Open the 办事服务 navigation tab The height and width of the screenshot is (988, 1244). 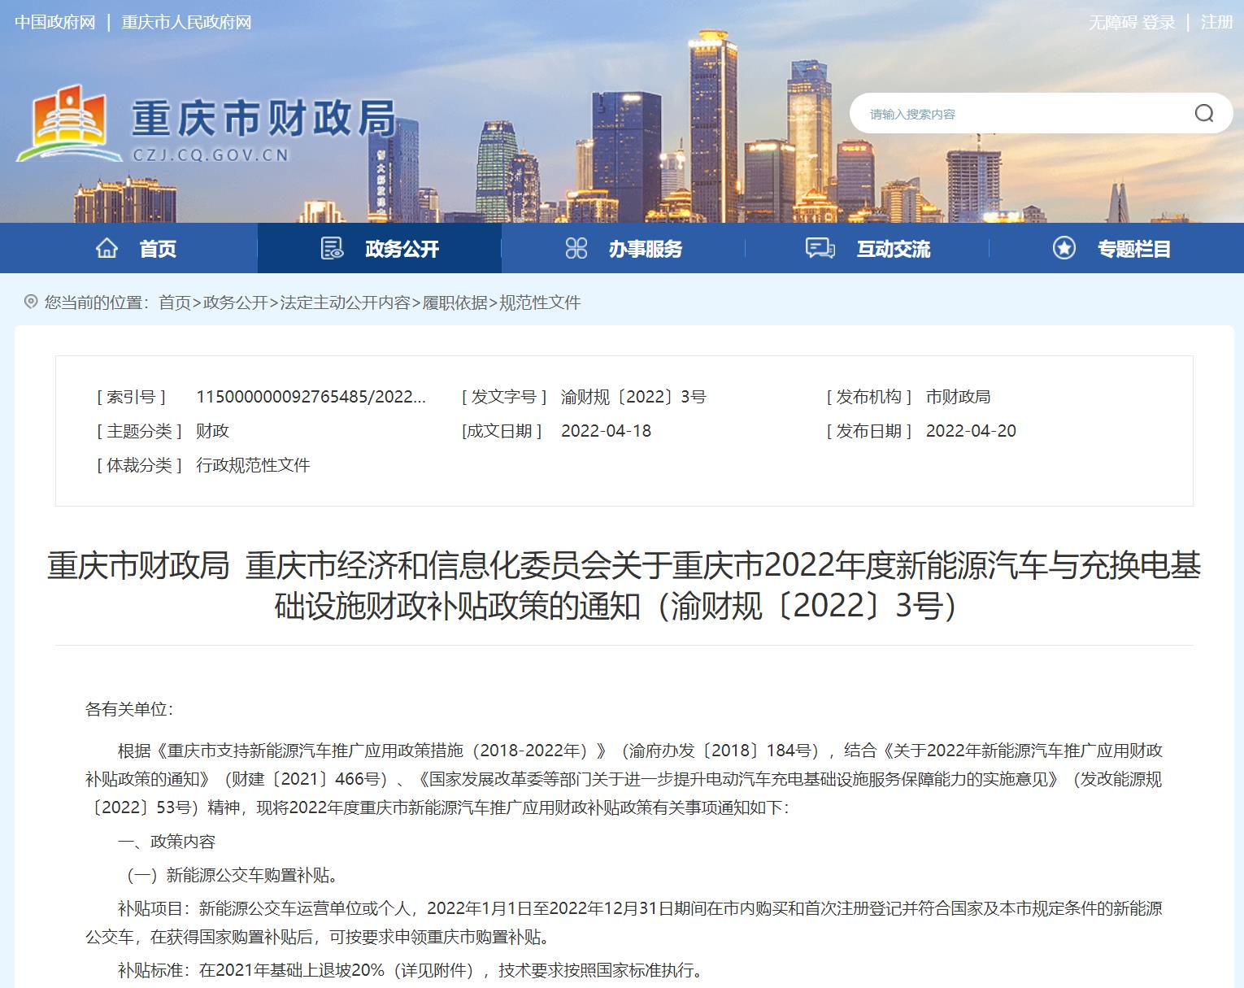coord(645,249)
